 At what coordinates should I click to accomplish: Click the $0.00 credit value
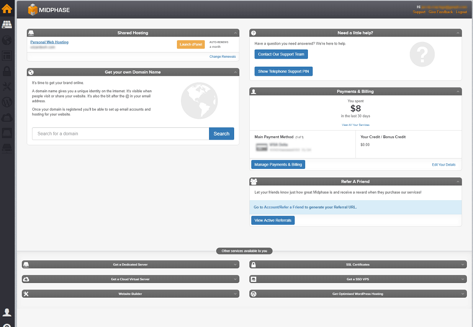(365, 145)
